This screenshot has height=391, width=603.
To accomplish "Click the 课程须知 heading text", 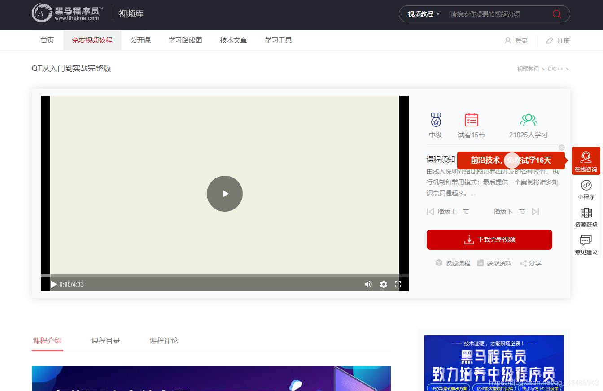I will click(x=441, y=160).
